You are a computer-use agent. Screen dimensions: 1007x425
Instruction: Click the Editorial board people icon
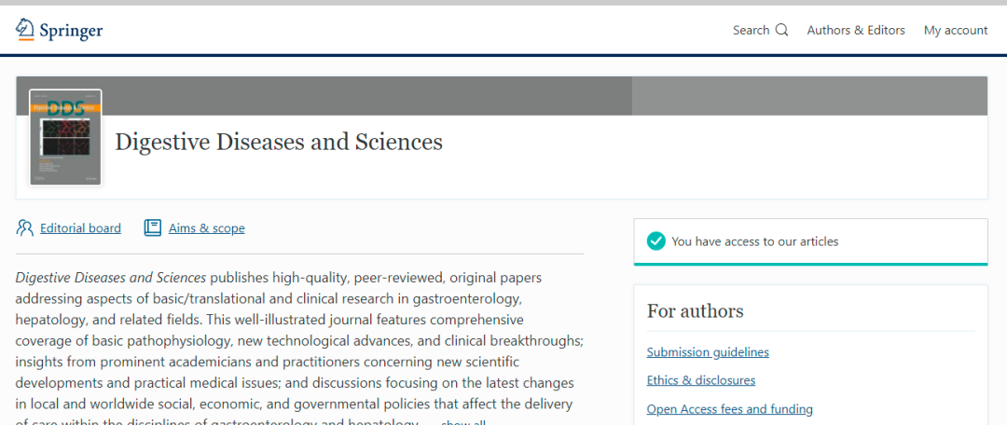point(25,227)
